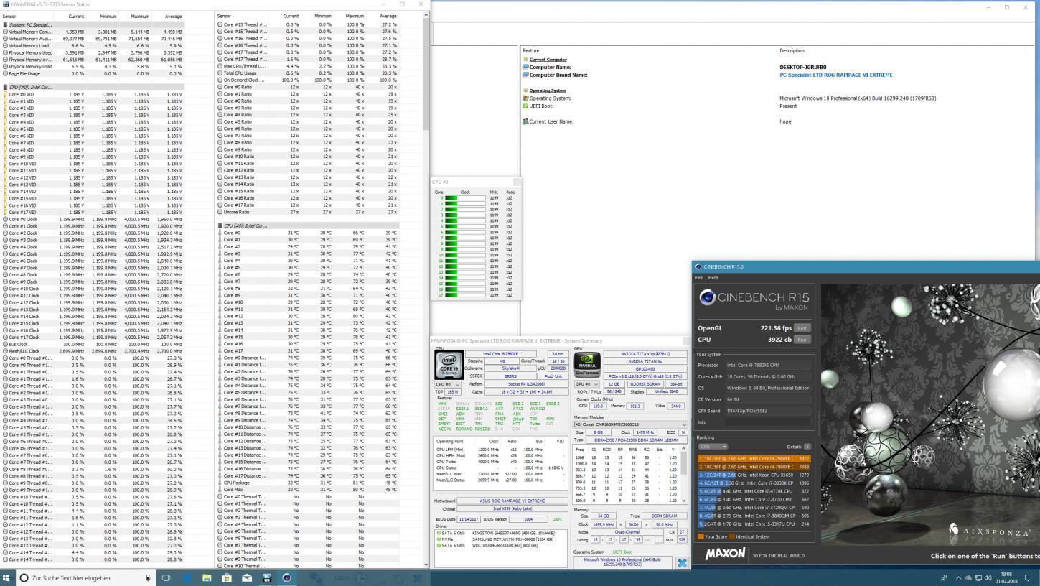Select Physical Memory Used sensor row
The width and height of the screenshot is (1040, 586).
93,52
